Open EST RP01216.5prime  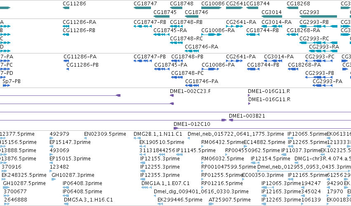(222, 183)
